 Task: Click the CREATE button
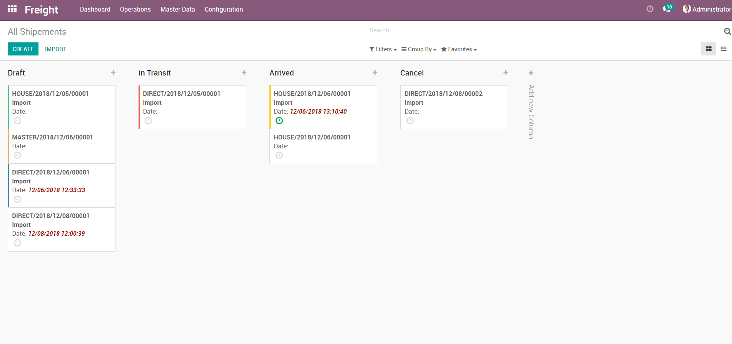coord(23,49)
